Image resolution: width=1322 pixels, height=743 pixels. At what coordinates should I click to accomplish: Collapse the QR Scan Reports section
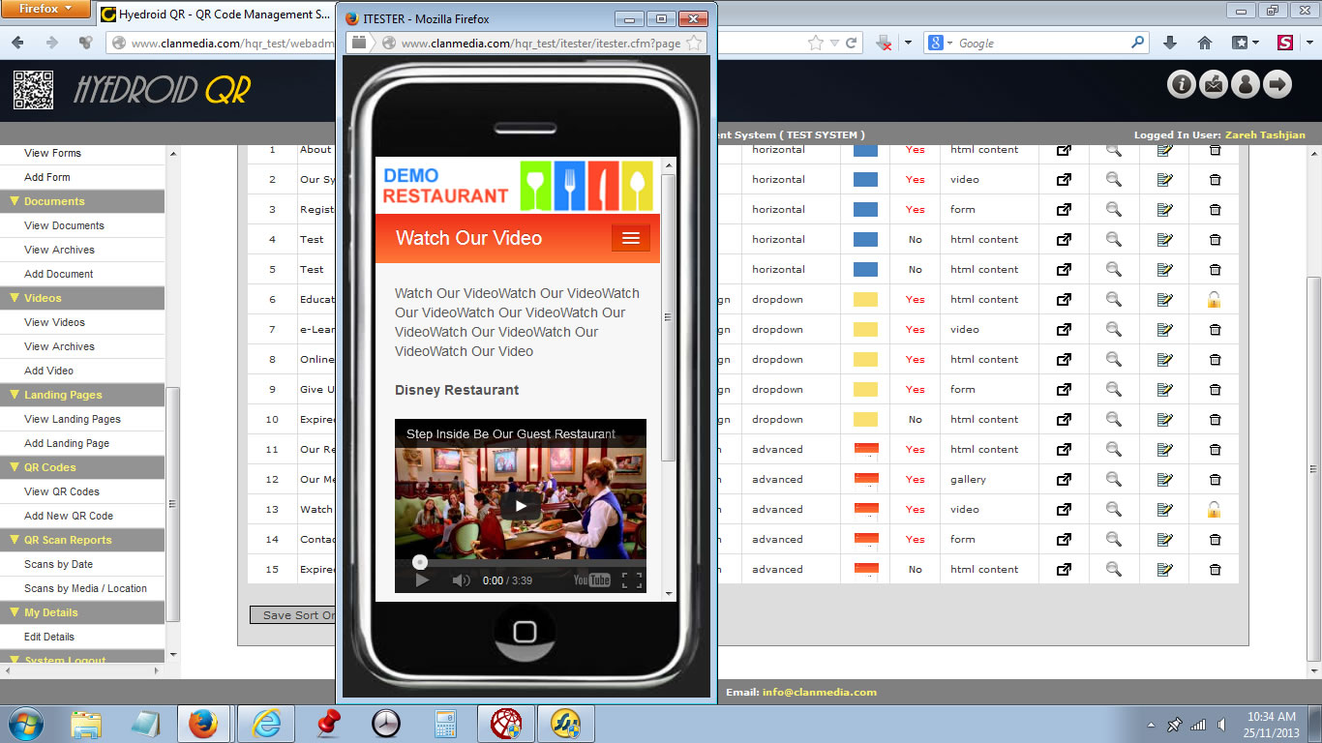click(15, 540)
